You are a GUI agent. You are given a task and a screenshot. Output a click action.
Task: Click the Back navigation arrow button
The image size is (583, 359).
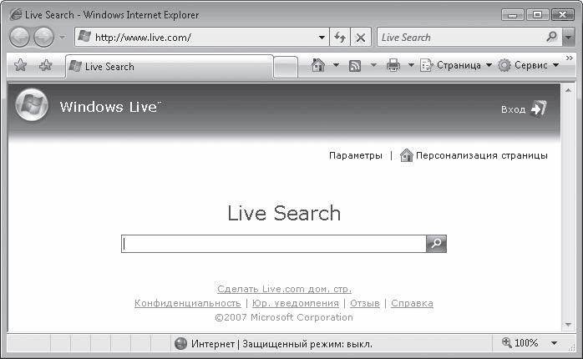pyautogui.click(x=20, y=38)
